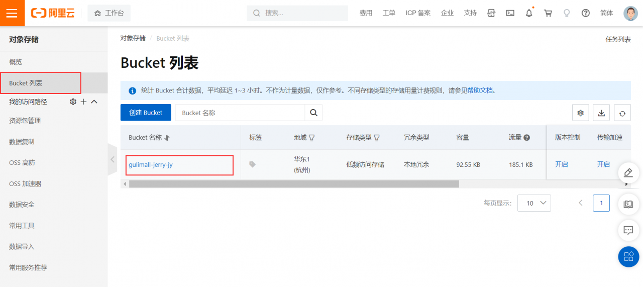This screenshot has width=643, height=287.
Task: Open the 地域 column filter
Action: click(311, 138)
